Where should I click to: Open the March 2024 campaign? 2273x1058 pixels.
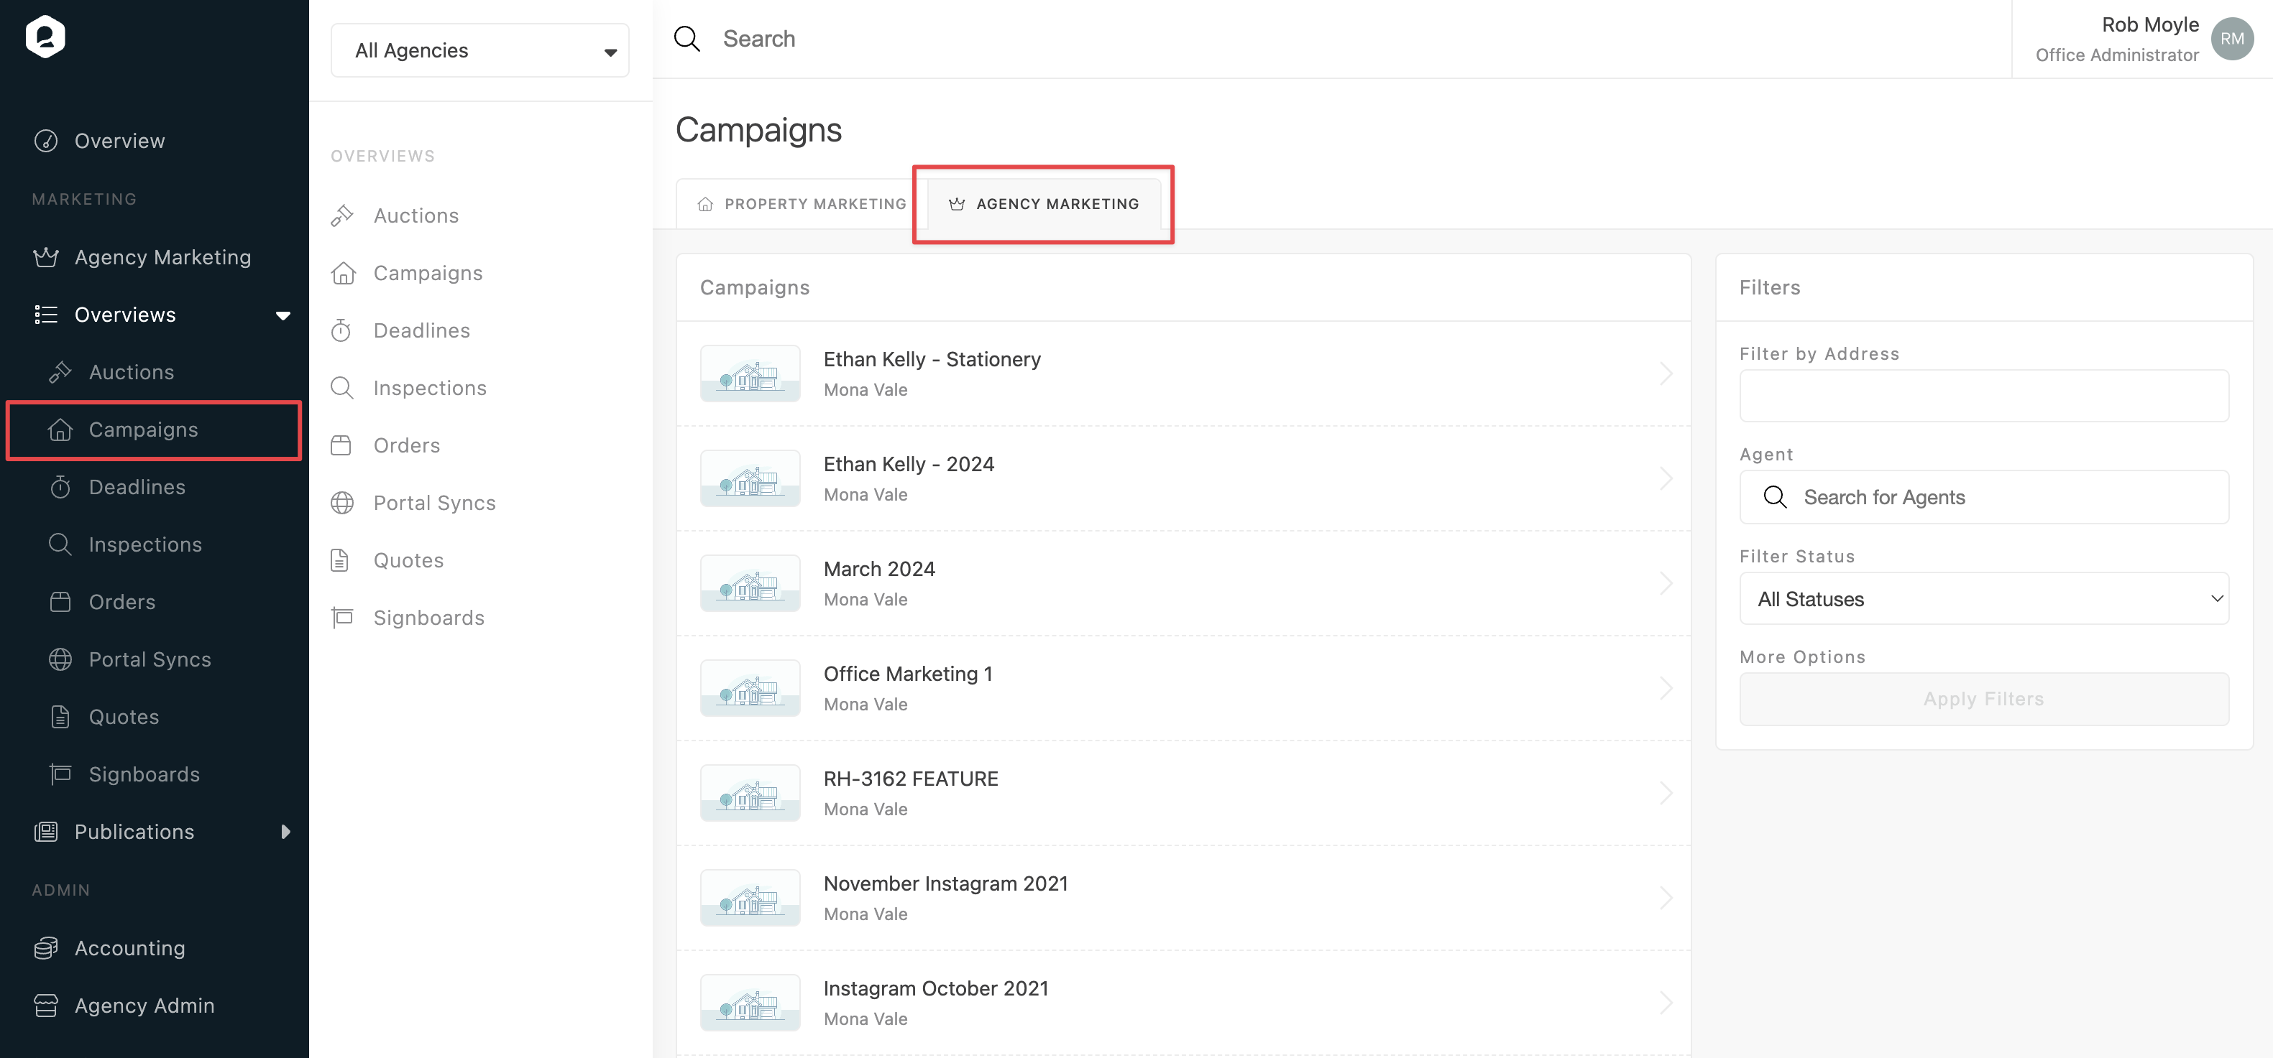[879, 570]
